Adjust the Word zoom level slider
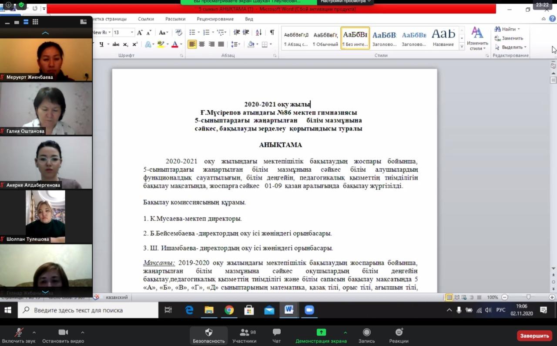This screenshot has width=557, height=346. click(528, 297)
